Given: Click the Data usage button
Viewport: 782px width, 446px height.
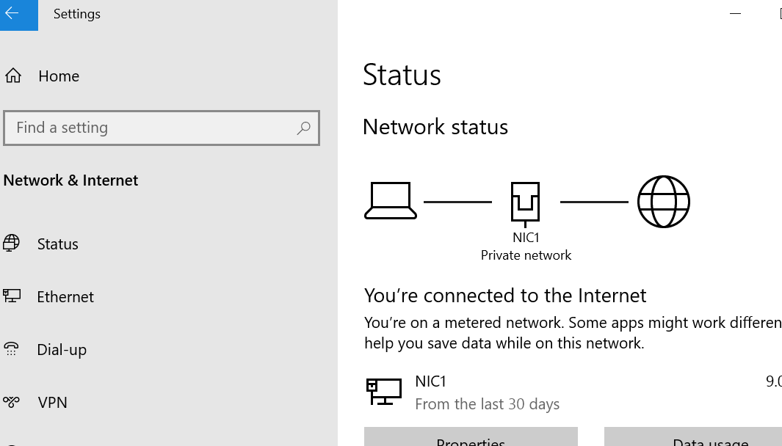Looking at the screenshot, I should click(x=693, y=436).
